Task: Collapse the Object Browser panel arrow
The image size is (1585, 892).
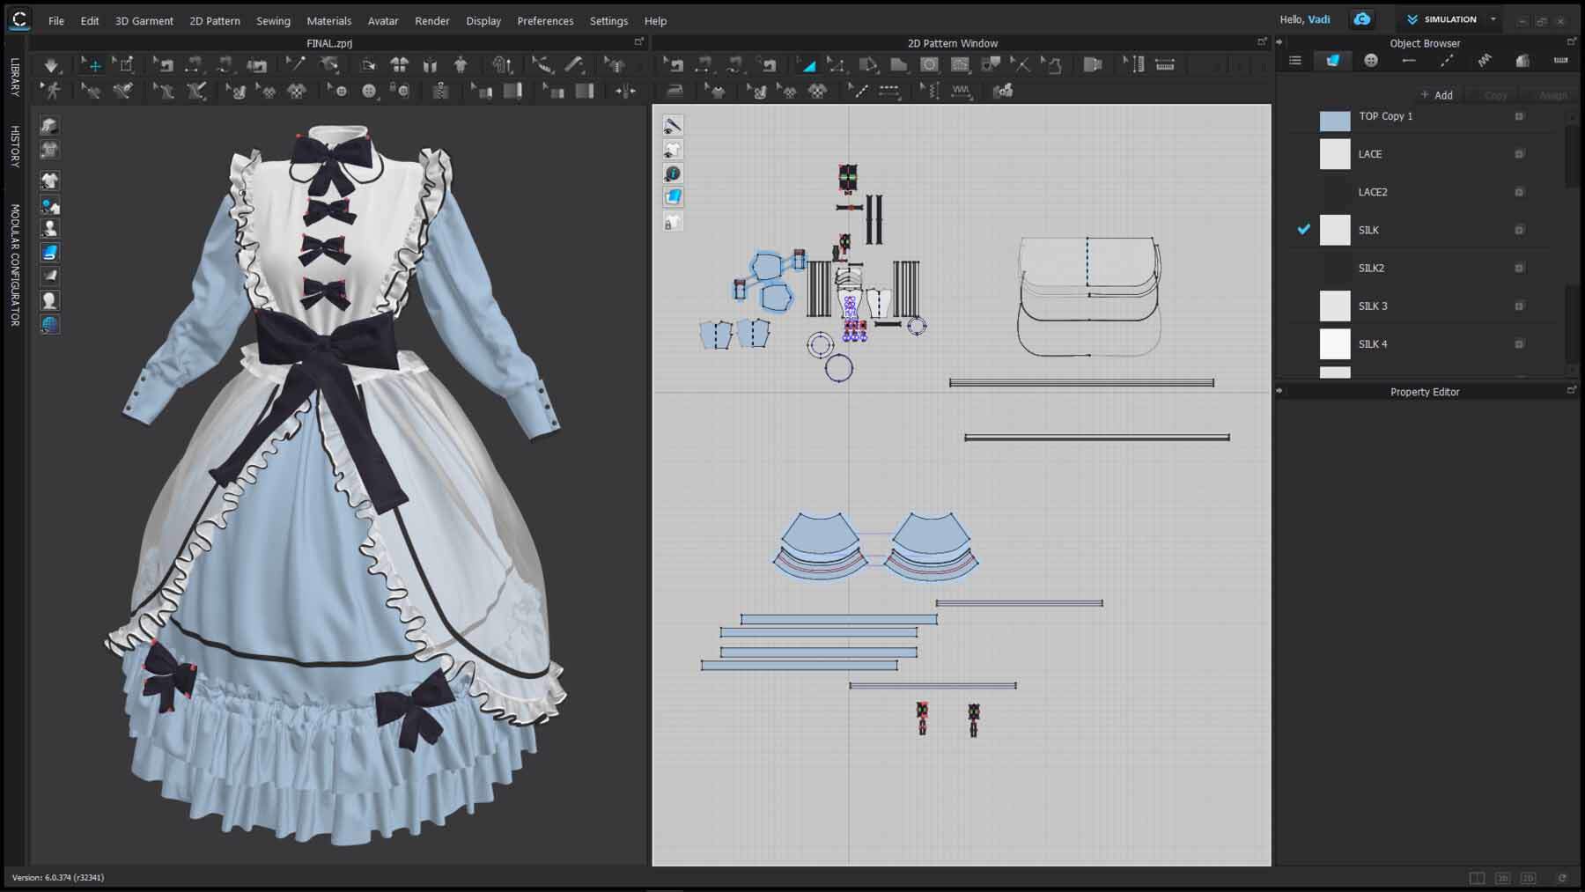Action: point(1279,42)
